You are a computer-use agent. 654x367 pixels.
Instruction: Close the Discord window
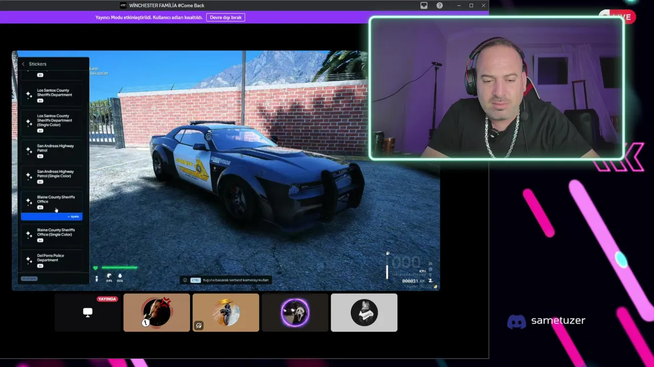[483, 6]
